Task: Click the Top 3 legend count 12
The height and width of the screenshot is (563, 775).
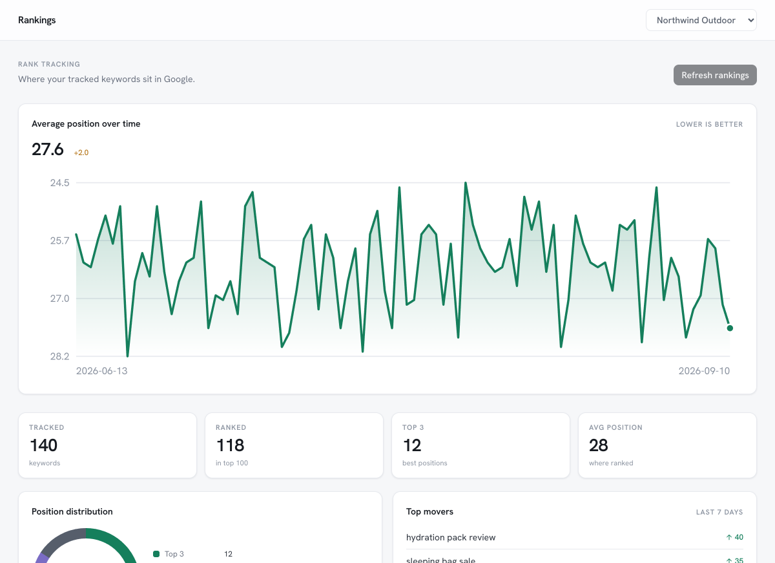Action: 229,554
